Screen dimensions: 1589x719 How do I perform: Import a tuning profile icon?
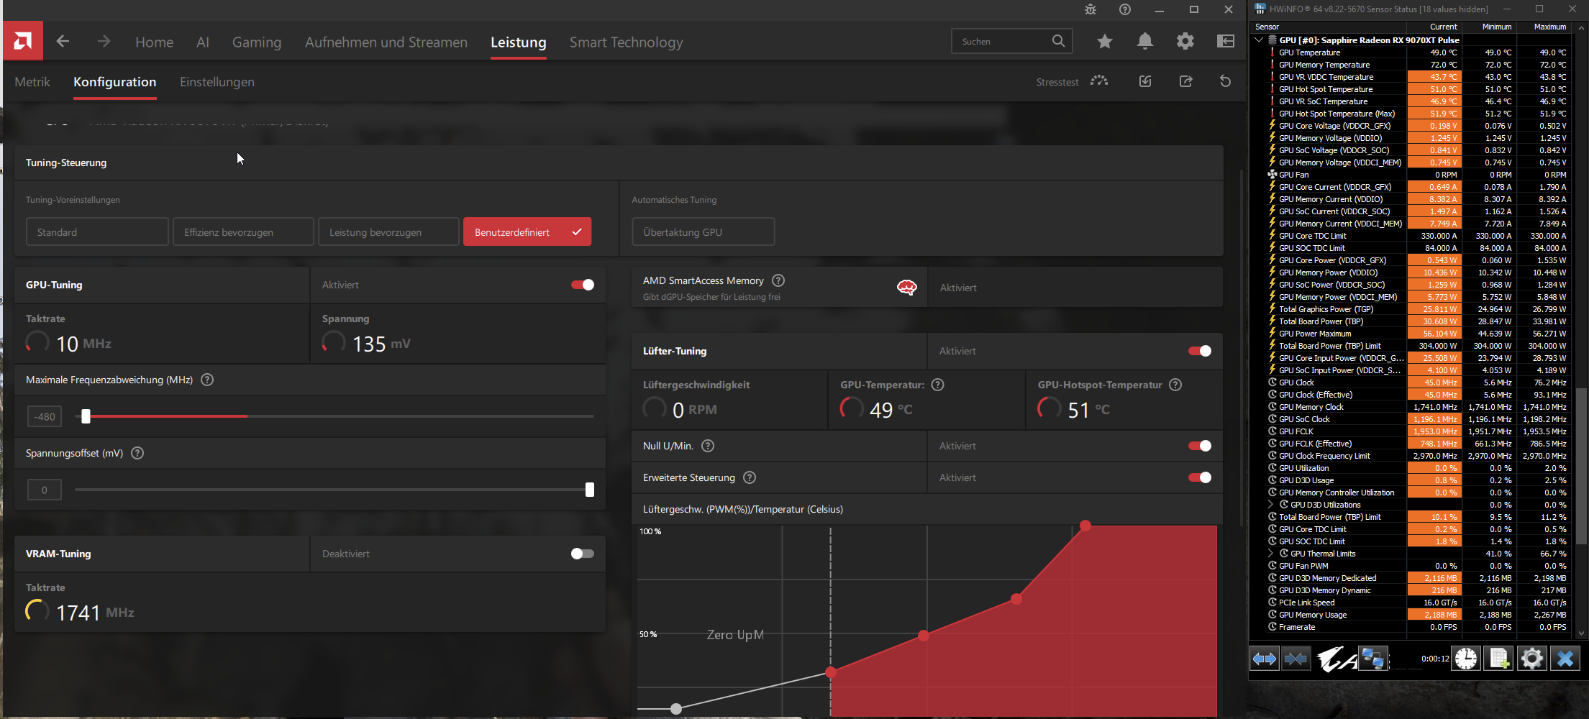[x=1145, y=81]
